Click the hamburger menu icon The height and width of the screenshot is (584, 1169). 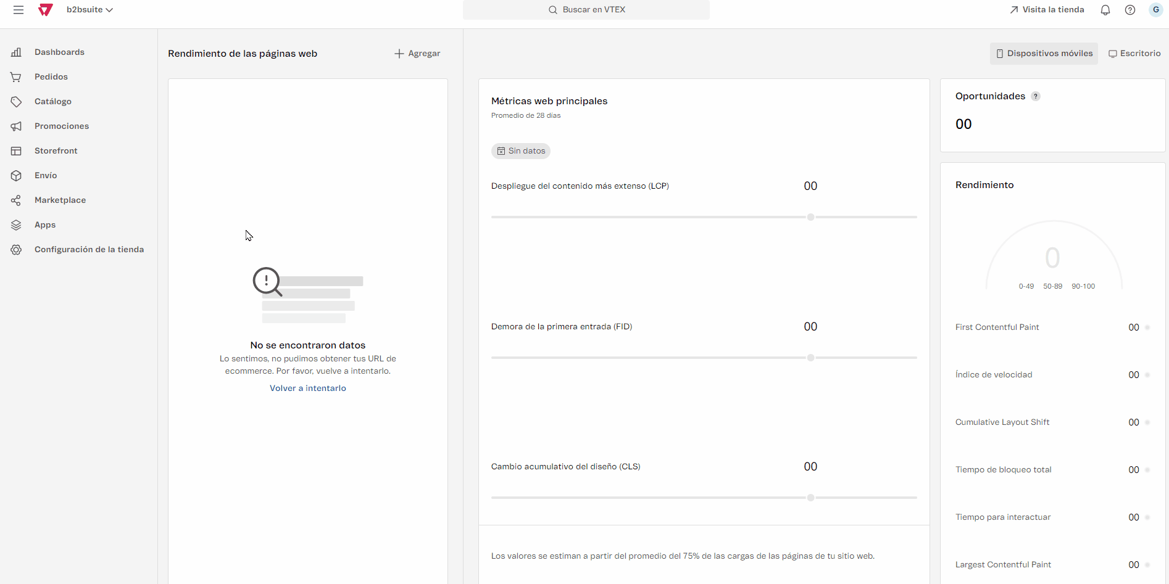(x=19, y=10)
